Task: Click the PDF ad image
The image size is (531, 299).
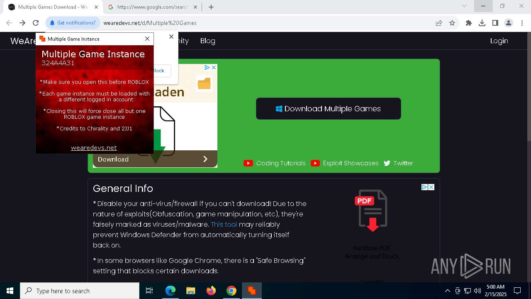Action: 372,211
